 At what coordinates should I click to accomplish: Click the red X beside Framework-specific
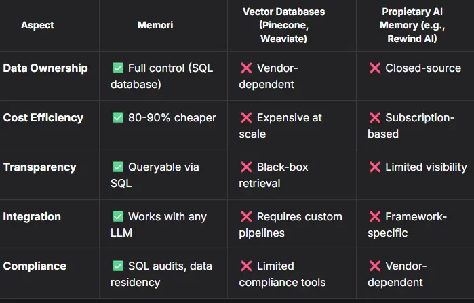374,217
